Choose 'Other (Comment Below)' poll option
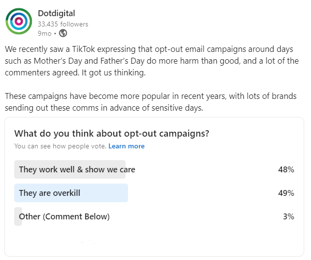311x260 pixels. [x=64, y=216]
